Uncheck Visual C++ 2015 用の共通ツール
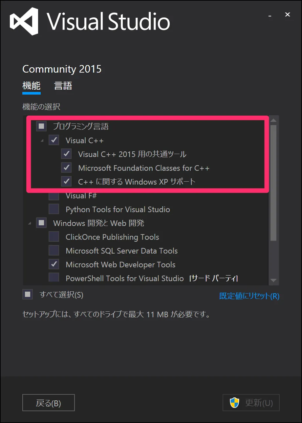 (x=66, y=154)
